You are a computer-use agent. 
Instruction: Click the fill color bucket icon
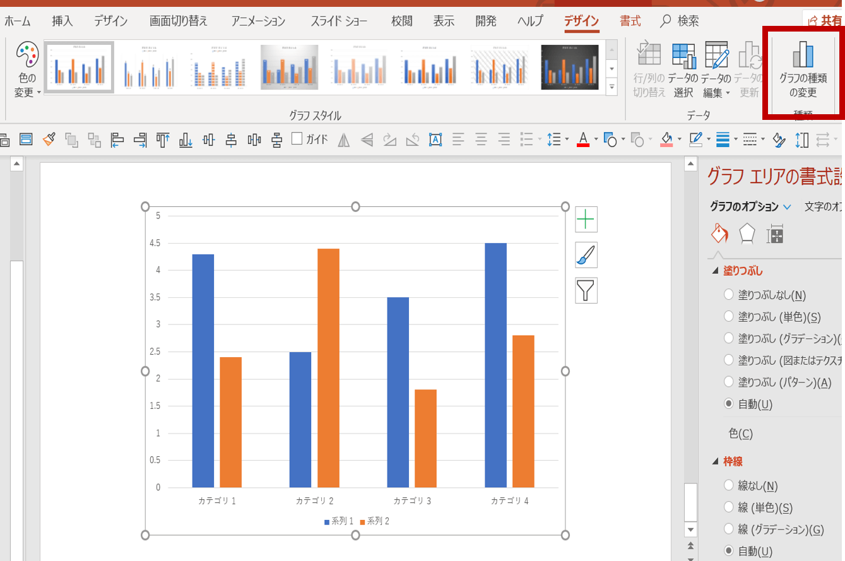click(x=666, y=139)
